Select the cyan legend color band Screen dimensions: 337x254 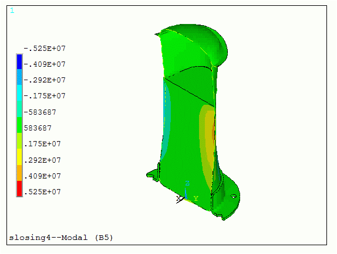click(x=19, y=93)
